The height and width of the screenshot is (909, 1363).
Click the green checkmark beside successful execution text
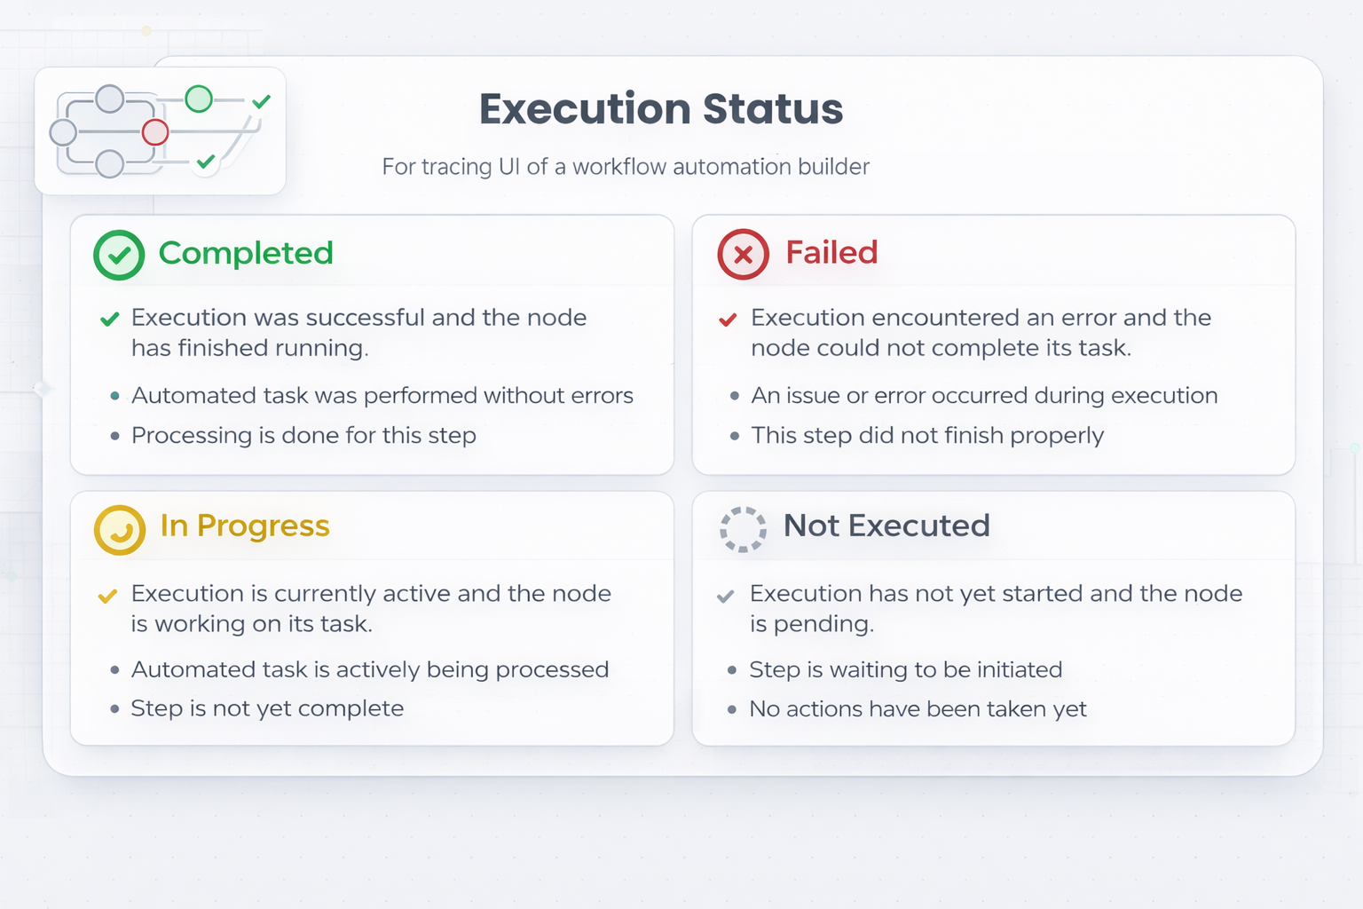110,319
